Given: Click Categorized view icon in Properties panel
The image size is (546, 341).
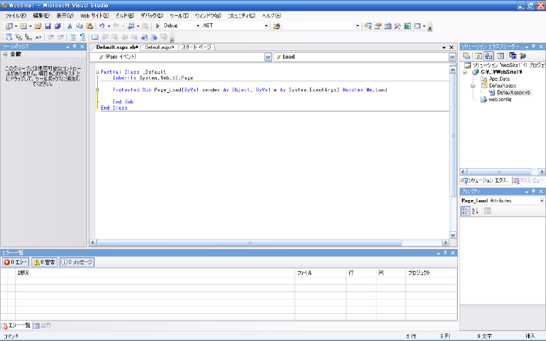Looking at the screenshot, I should [466, 211].
